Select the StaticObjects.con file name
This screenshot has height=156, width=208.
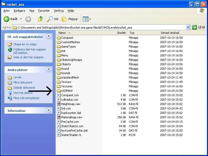[x=72, y=126]
